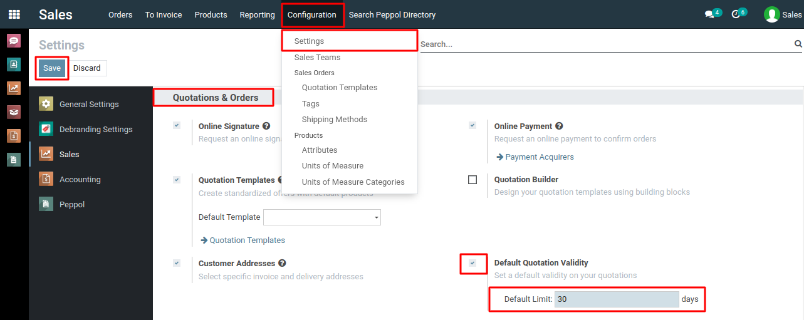Open Discuss app from left icon bar
The width and height of the screenshot is (804, 320).
coord(14,41)
